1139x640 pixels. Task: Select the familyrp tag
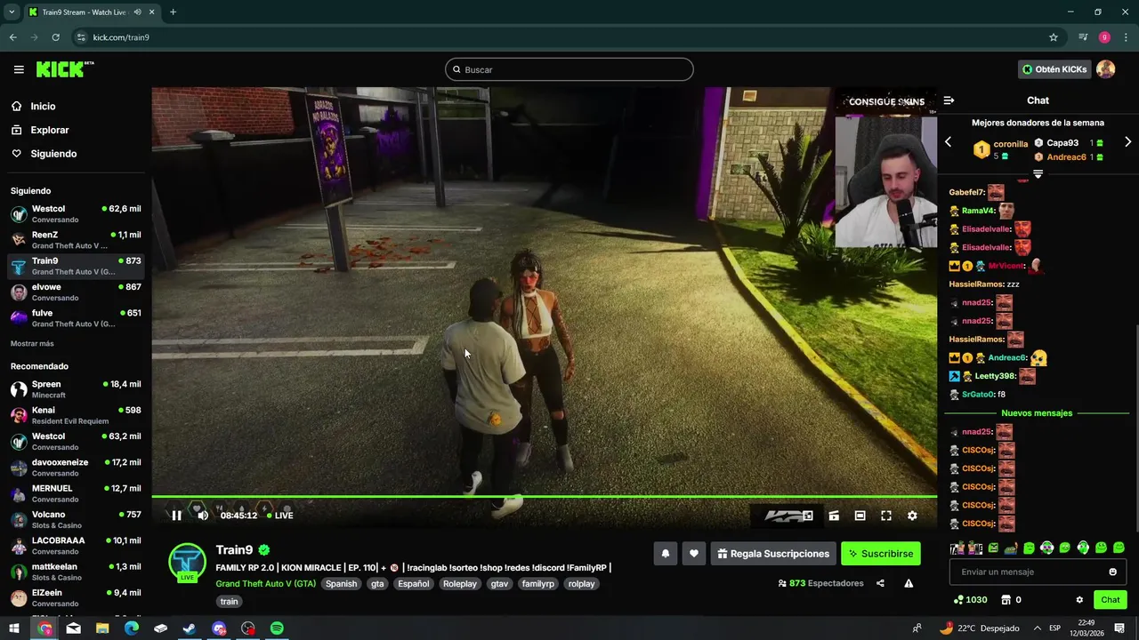point(538,584)
